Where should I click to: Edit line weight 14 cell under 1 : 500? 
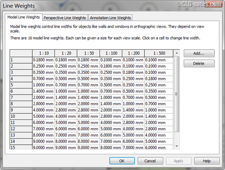point(159,141)
